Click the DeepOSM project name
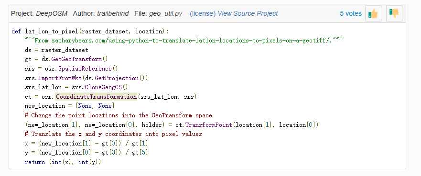Screen dimensions: 421x176 (x=52, y=13)
